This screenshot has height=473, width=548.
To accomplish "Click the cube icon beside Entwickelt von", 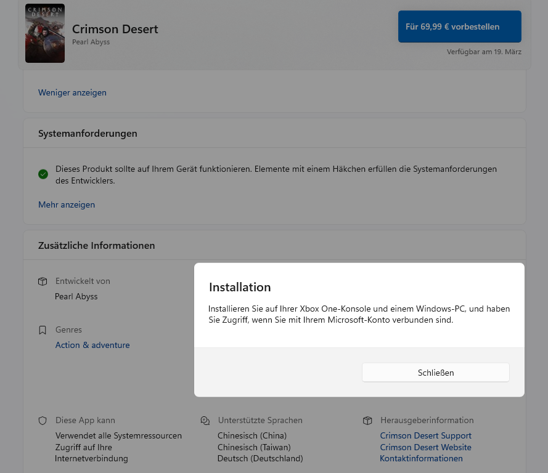I will [x=43, y=281].
